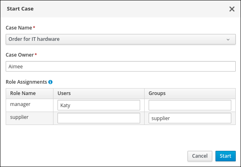Focus the Case Owner field containing Aimee

[x=121, y=66]
